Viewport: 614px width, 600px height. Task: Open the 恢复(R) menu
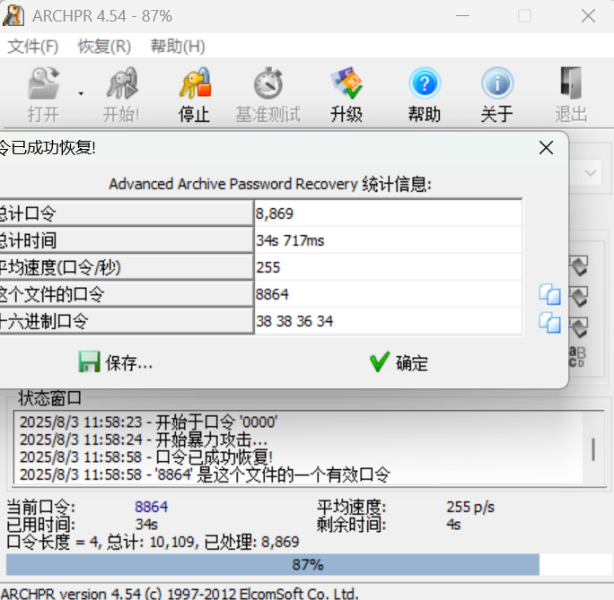click(104, 46)
